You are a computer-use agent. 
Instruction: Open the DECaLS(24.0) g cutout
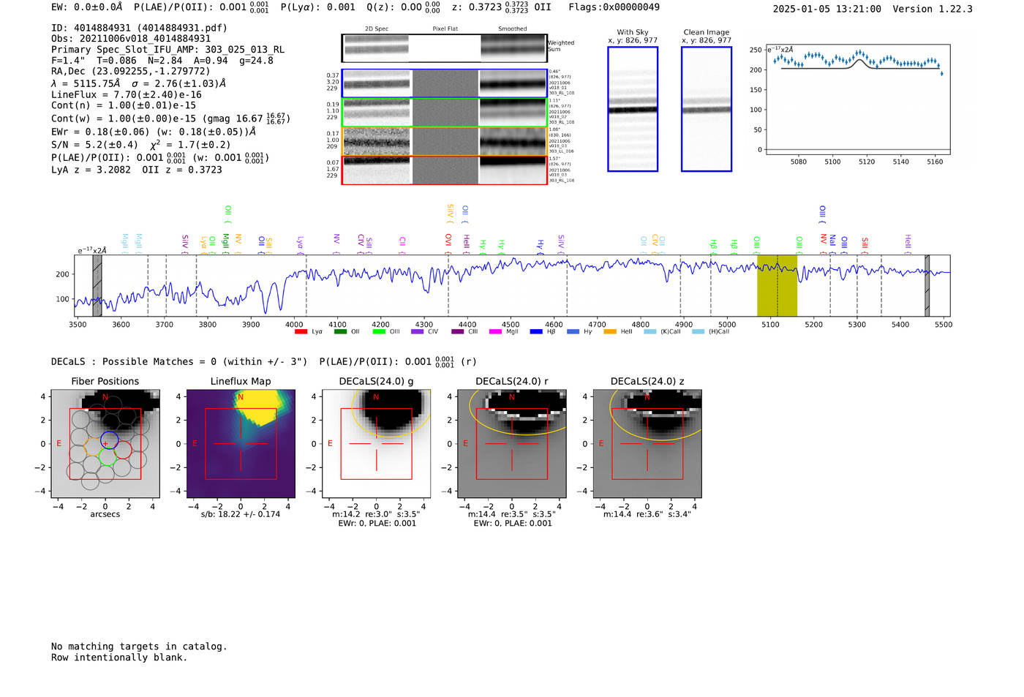click(x=377, y=443)
